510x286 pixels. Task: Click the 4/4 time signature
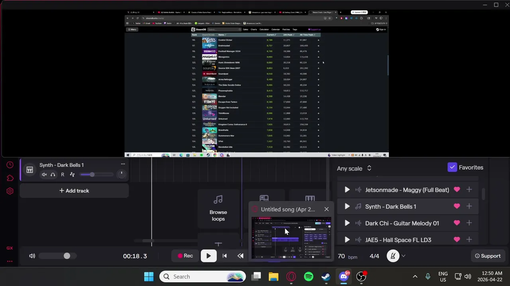(374, 256)
